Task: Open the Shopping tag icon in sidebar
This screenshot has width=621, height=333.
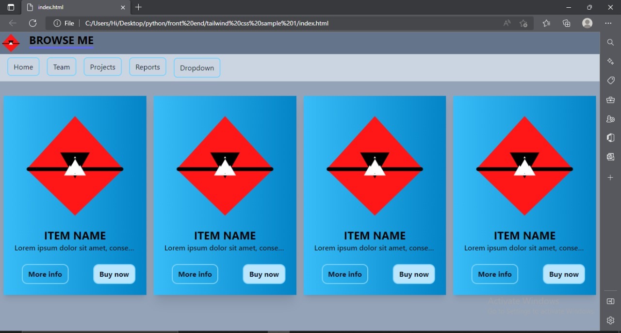Action: (611, 81)
